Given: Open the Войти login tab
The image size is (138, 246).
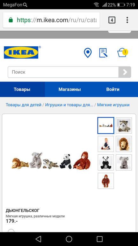Looking at the screenshot, I should tap(113, 89).
